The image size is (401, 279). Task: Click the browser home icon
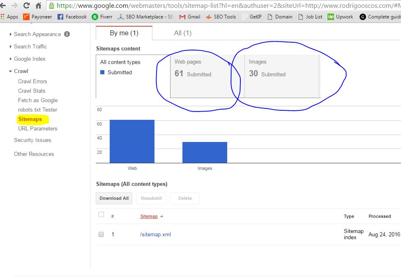38,5
